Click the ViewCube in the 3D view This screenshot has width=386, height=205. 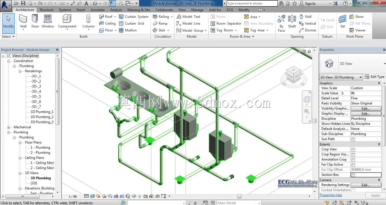point(293,75)
